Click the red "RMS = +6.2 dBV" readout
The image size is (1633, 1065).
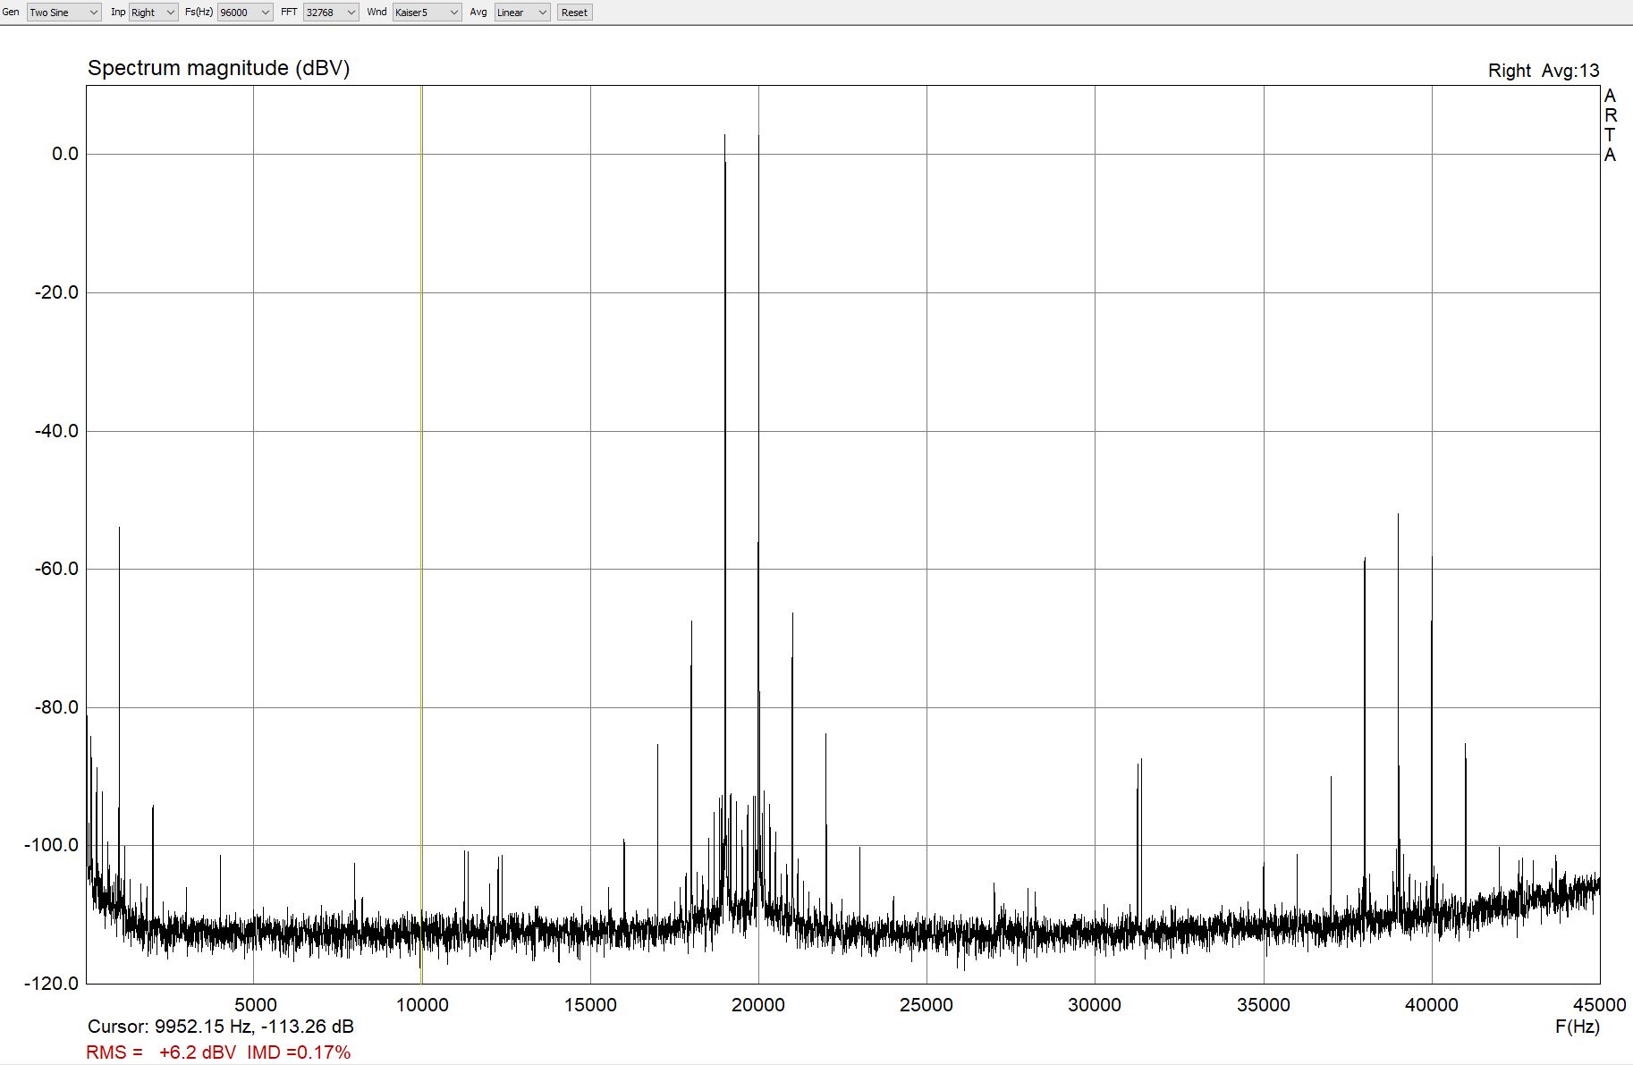[x=161, y=1052]
